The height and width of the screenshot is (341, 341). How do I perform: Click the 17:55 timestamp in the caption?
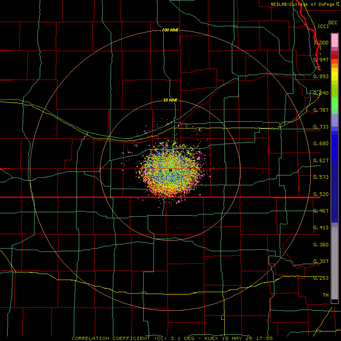point(265,338)
